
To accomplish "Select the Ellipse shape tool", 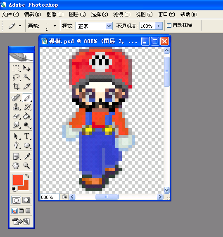I will 27,145.
